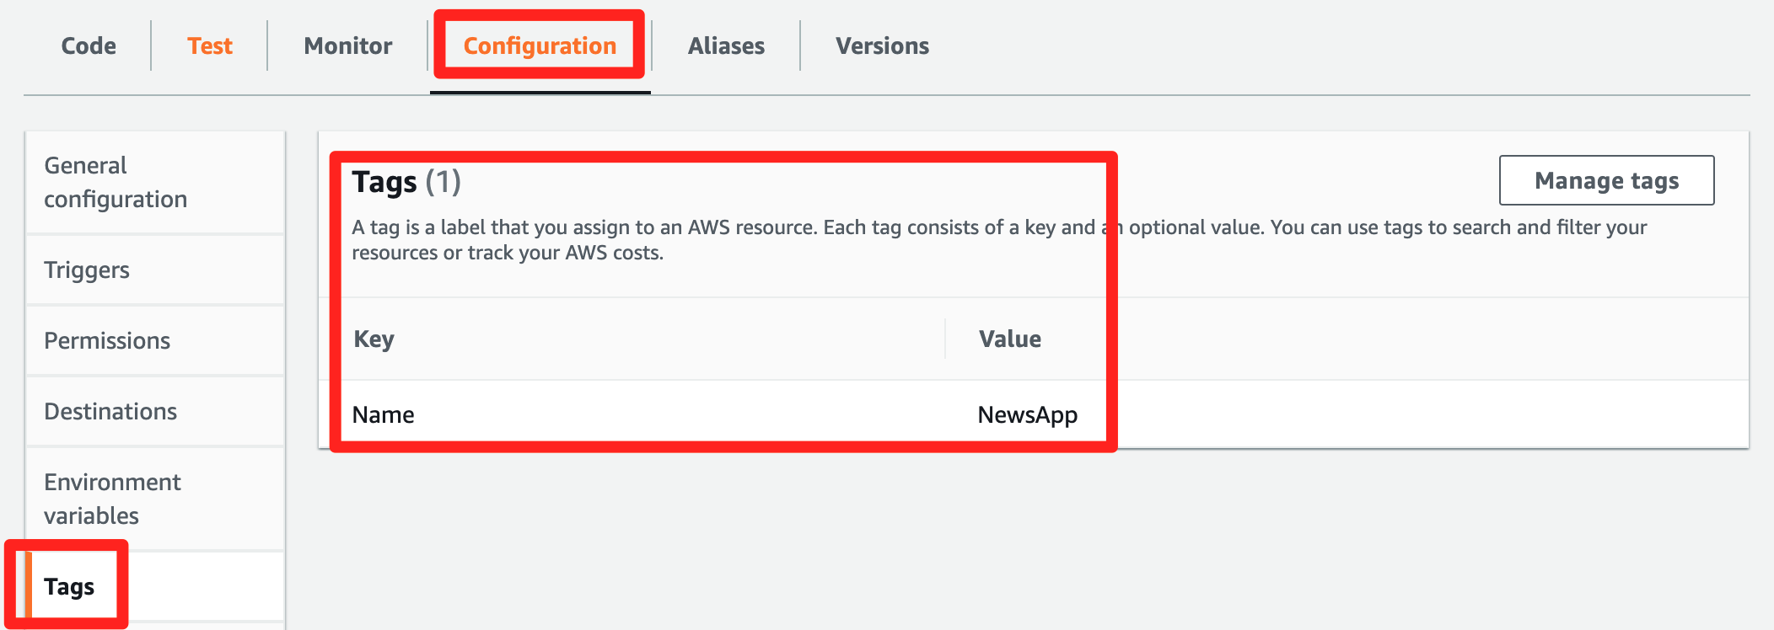
Task: Open the Monitor tab
Action: [x=348, y=45]
